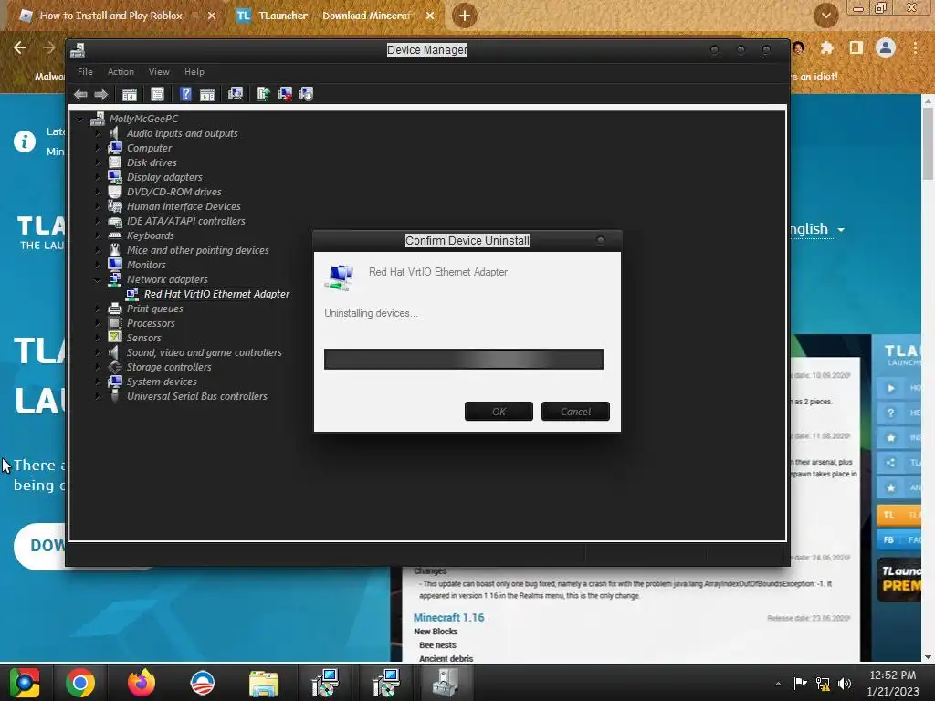The height and width of the screenshot is (701, 935).
Task: Launch Firefox from the taskbar
Action: tap(142, 683)
